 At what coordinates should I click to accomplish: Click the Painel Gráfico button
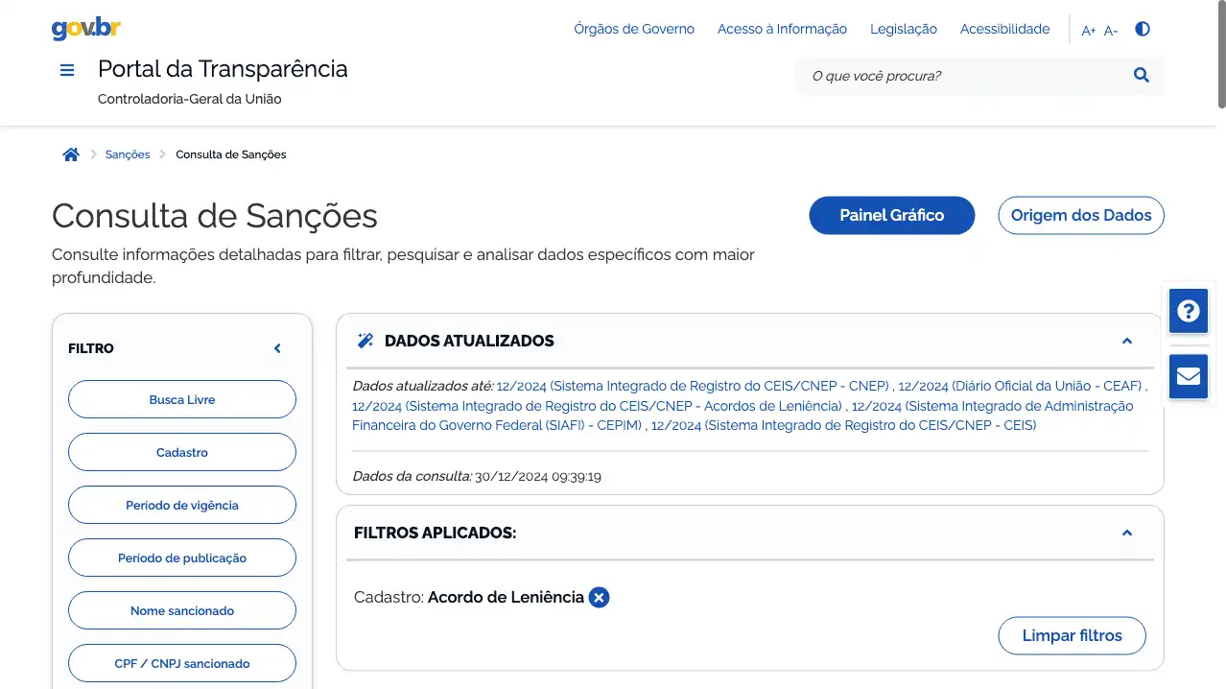tap(891, 215)
